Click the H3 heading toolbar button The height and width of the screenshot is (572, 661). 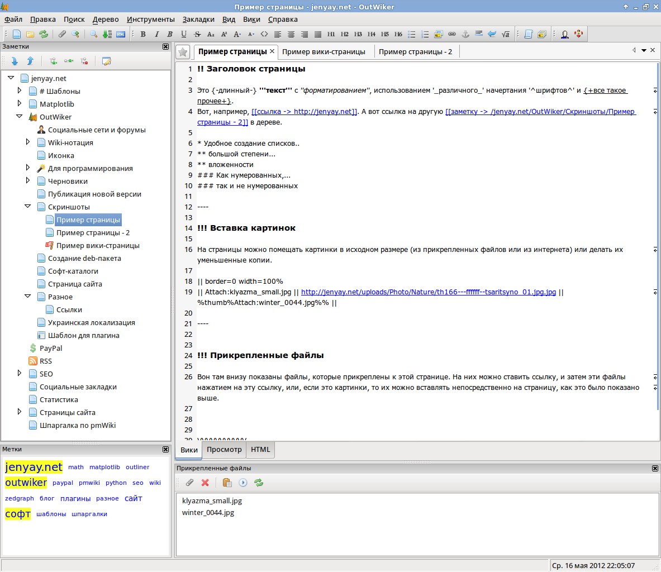[x=358, y=35]
